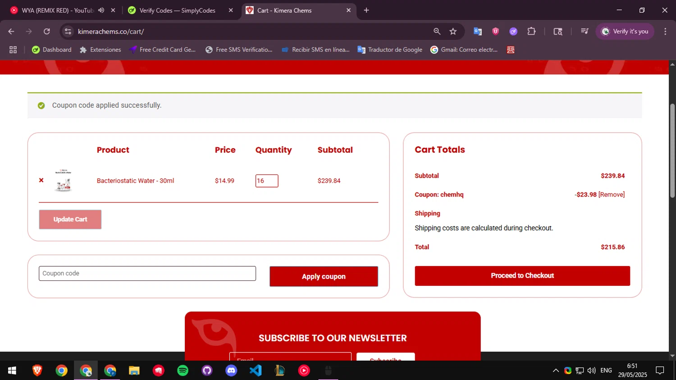Open Free SMS Verificatio... bookmark
This screenshot has height=380, width=676.
click(x=239, y=50)
